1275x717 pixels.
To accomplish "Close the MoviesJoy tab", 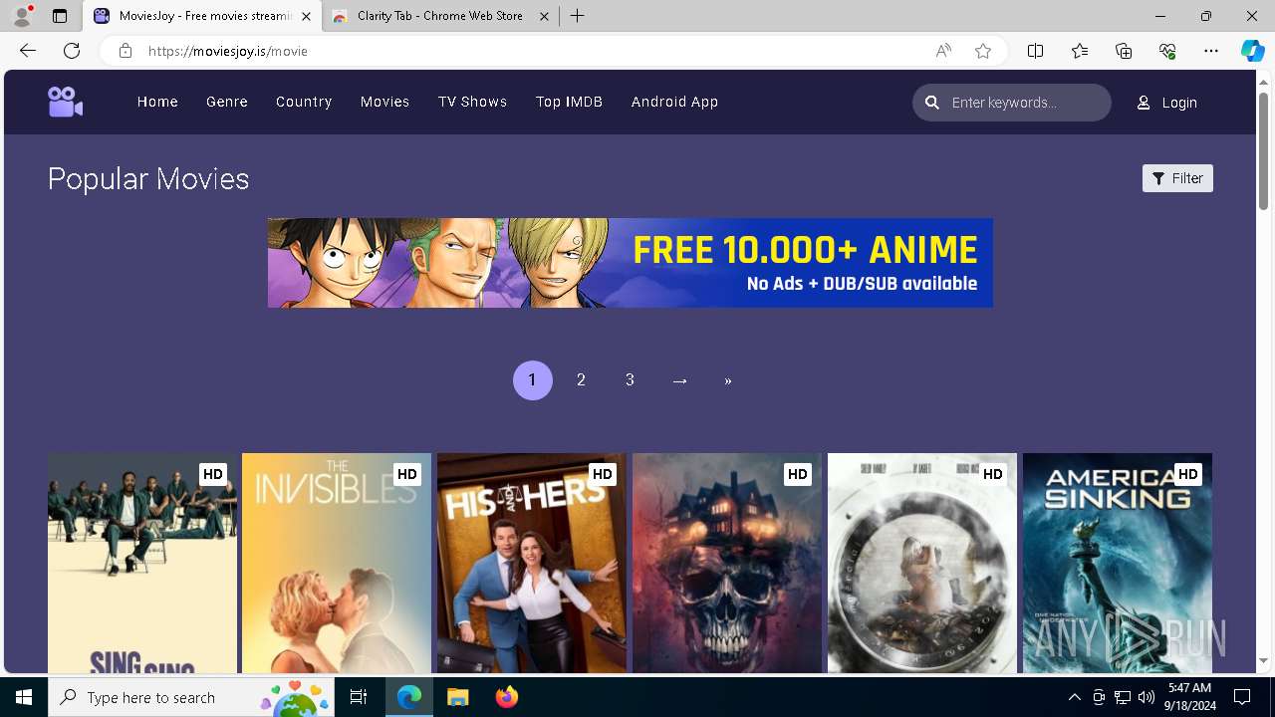I will click(x=306, y=16).
